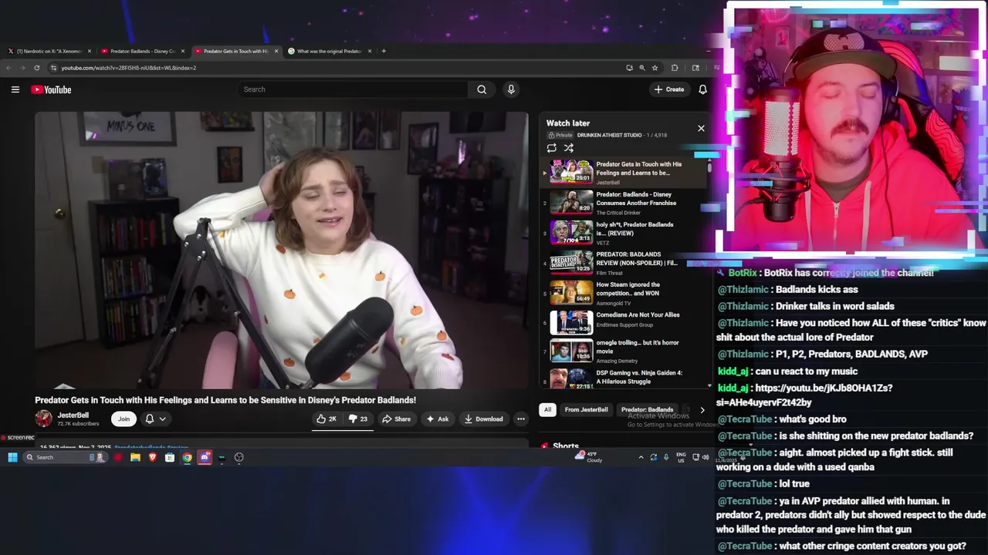The image size is (988, 555).
Task: Click the video player to pause
Action: pyautogui.click(x=282, y=251)
